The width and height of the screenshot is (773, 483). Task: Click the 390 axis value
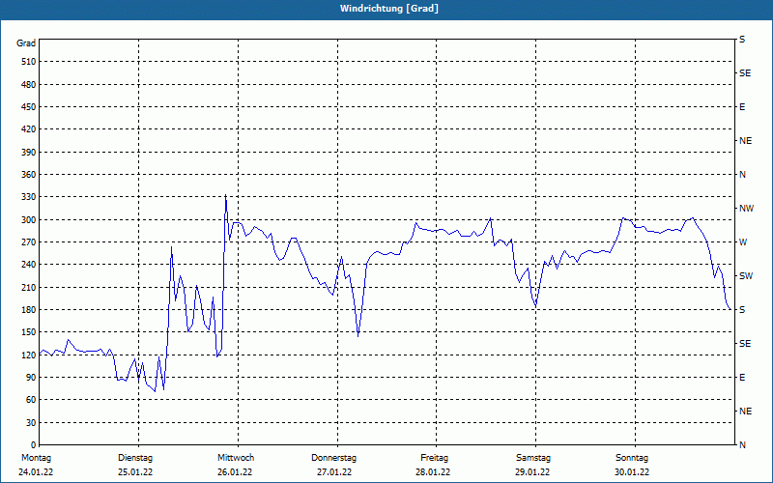click(x=29, y=153)
